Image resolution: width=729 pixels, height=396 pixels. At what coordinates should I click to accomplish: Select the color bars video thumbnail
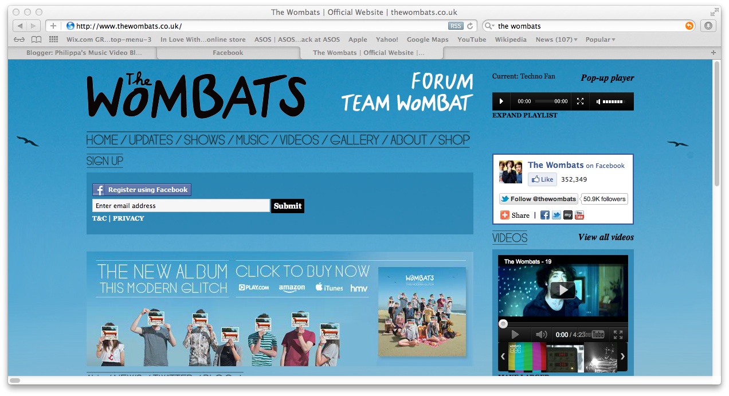(x=527, y=357)
